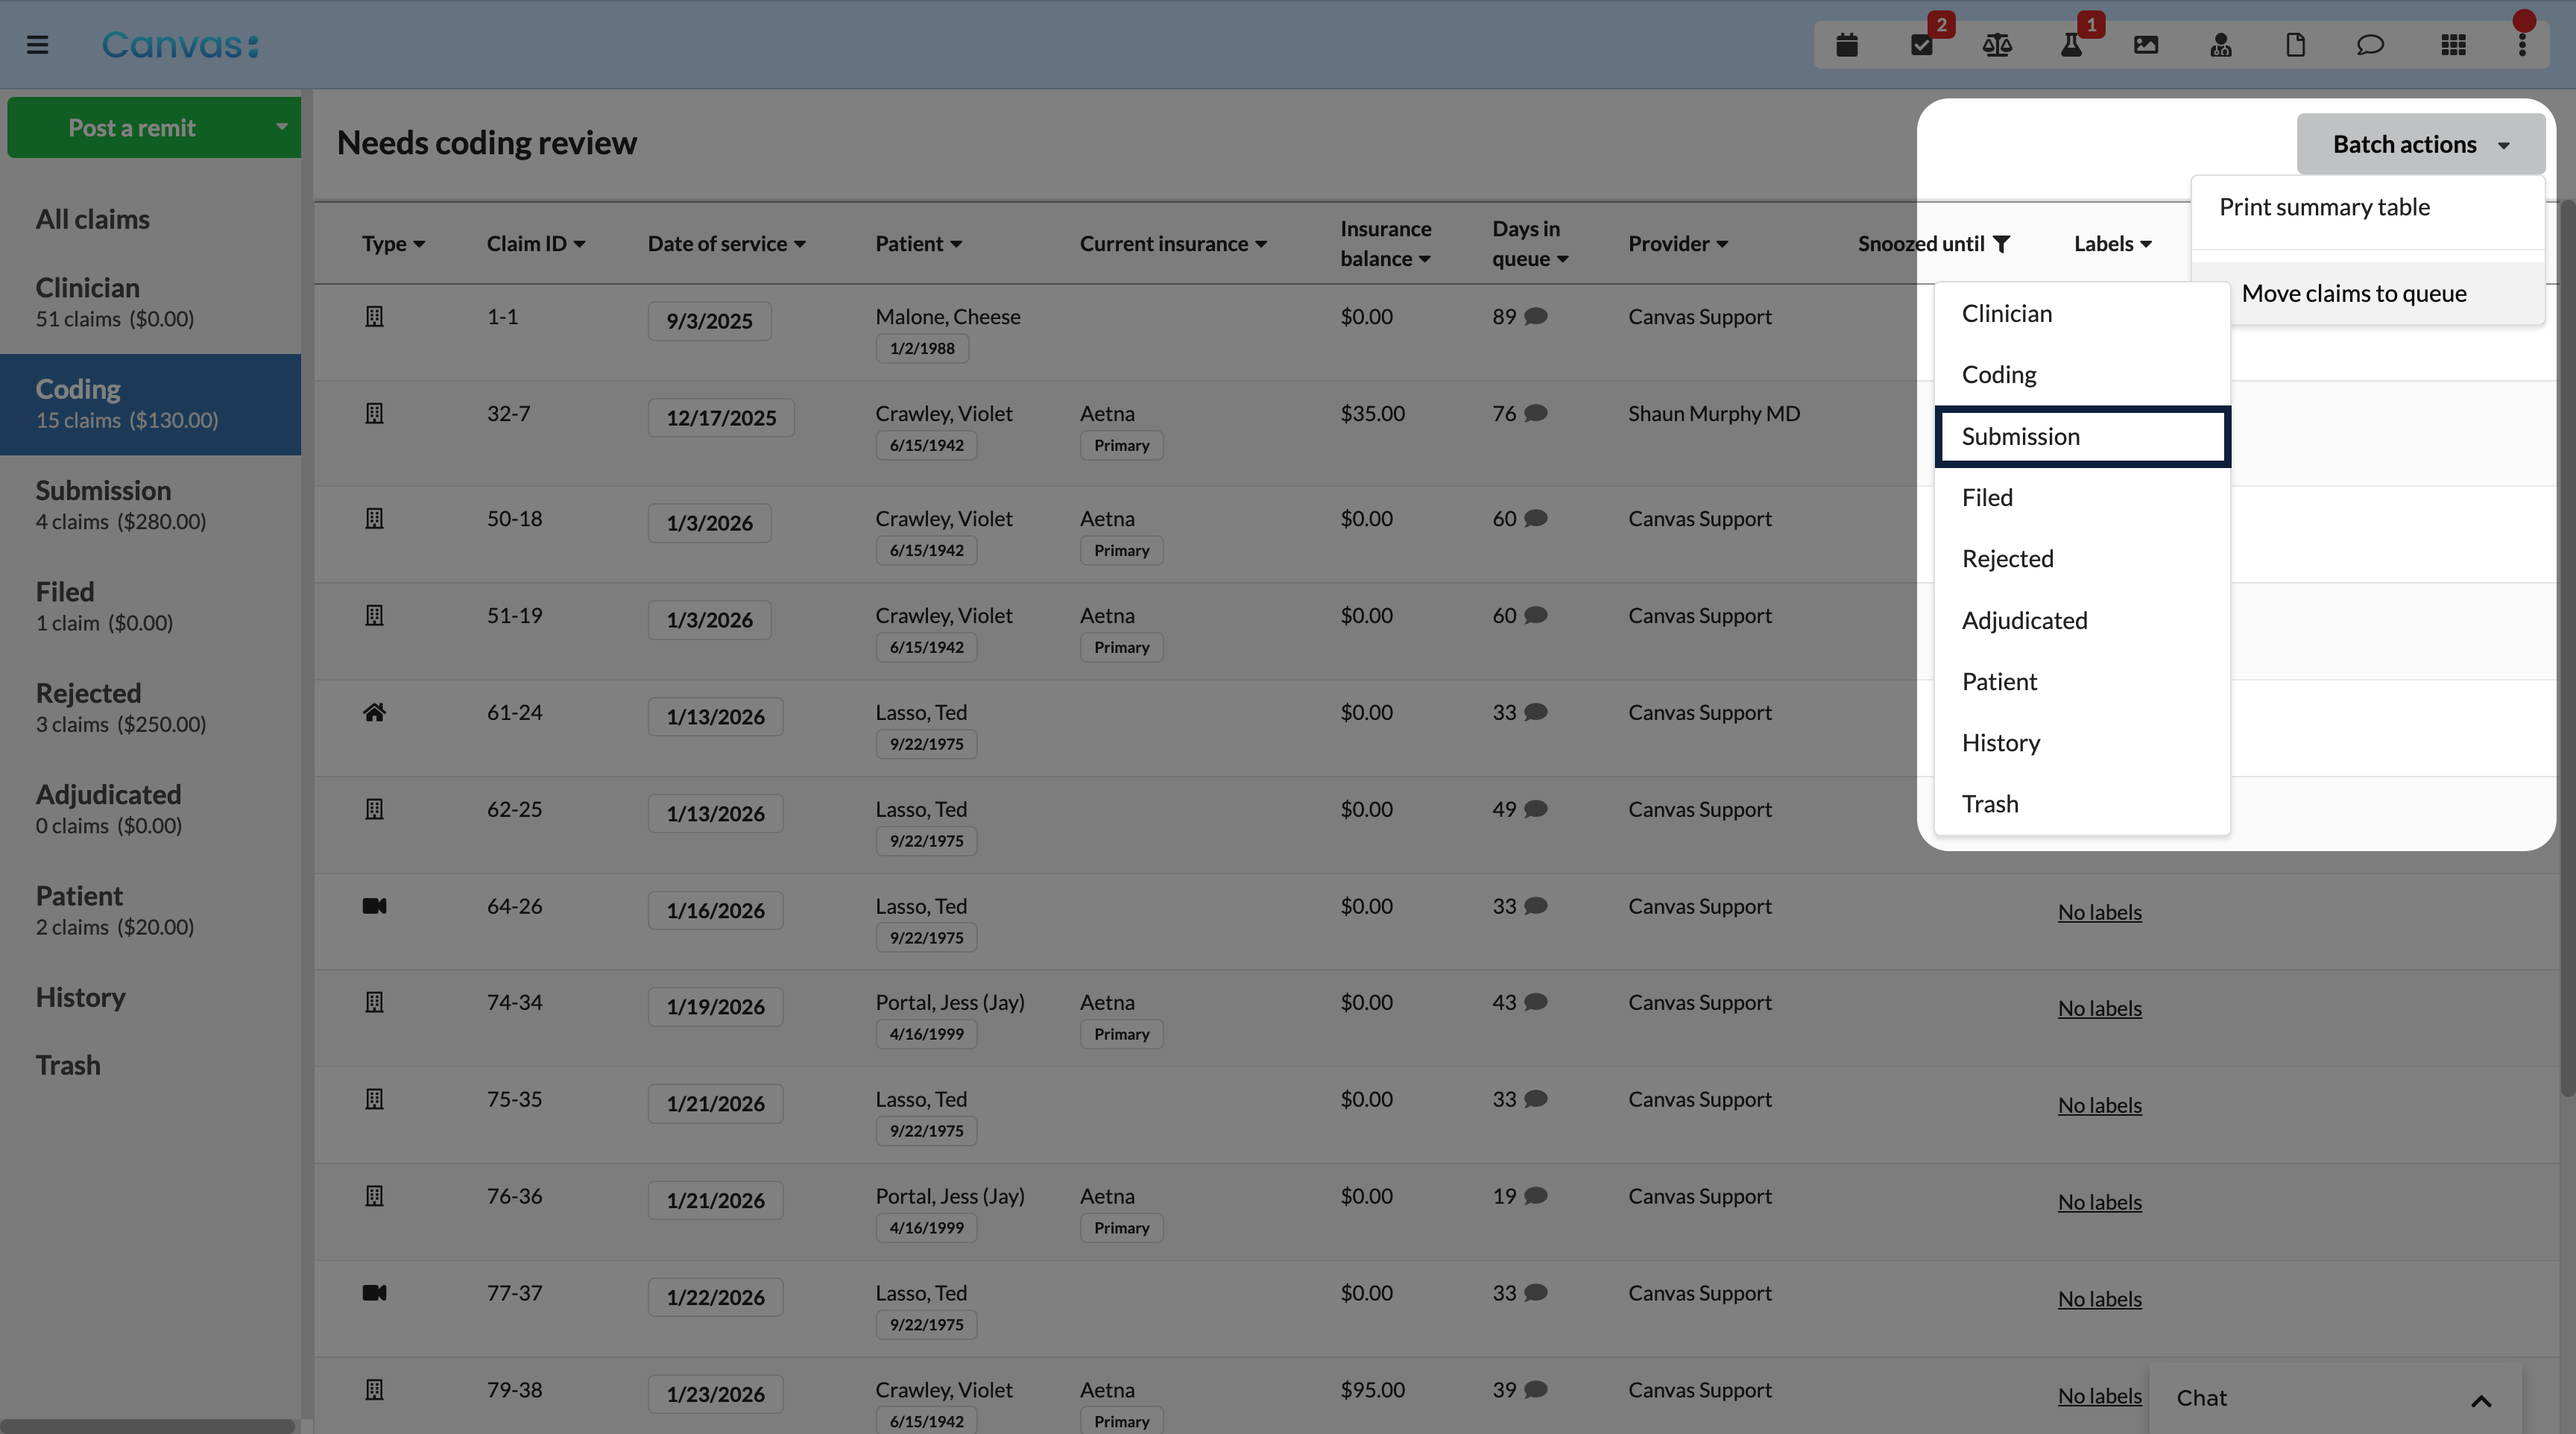This screenshot has height=1434, width=2576.
Task: Open the hamburger navigation menu
Action: (x=37, y=45)
